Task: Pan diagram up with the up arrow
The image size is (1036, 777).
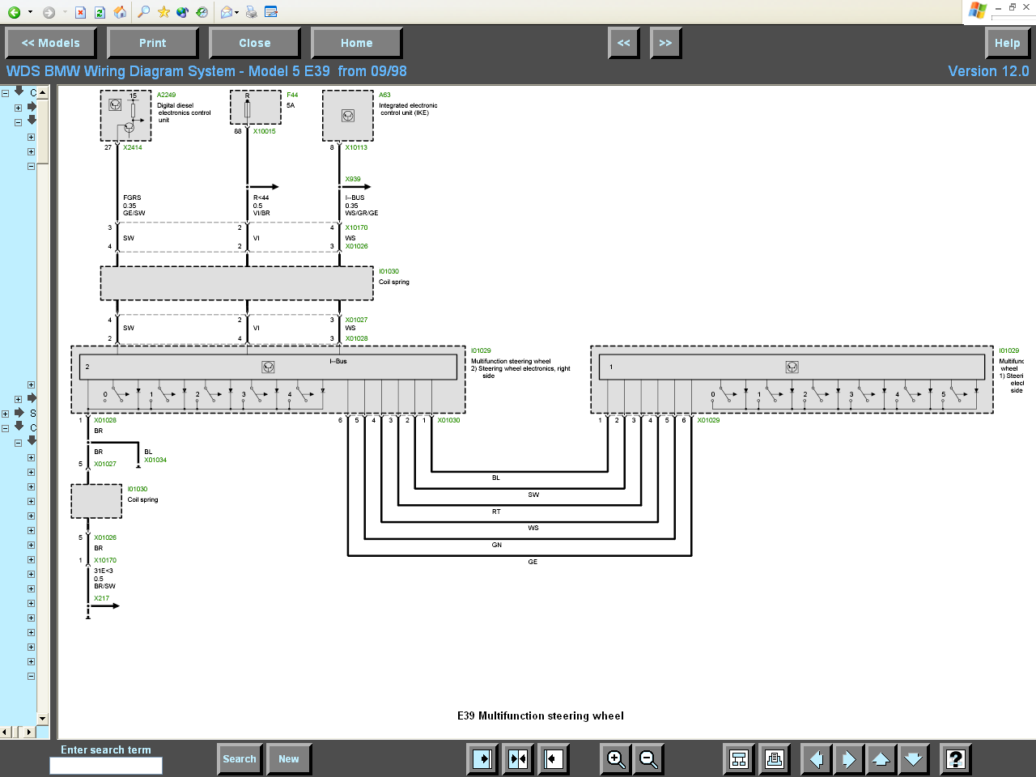Action: pos(881,759)
